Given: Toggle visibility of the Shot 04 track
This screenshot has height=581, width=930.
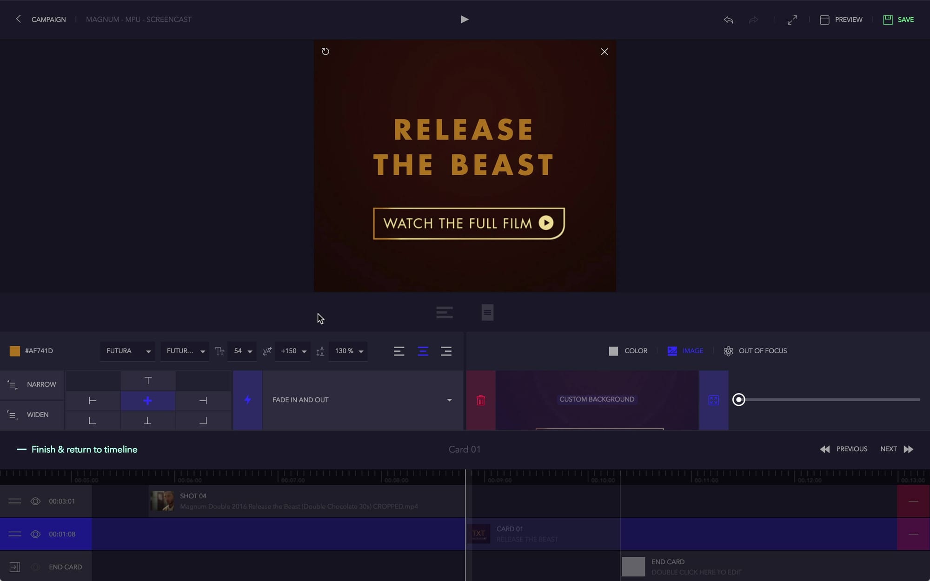Looking at the screenshot, I should (x=35, y=501).
